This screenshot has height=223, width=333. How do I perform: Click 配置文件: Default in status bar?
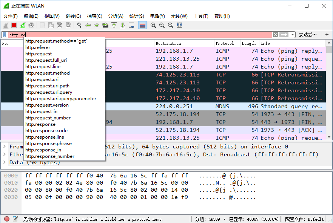[x=304, y=219]
